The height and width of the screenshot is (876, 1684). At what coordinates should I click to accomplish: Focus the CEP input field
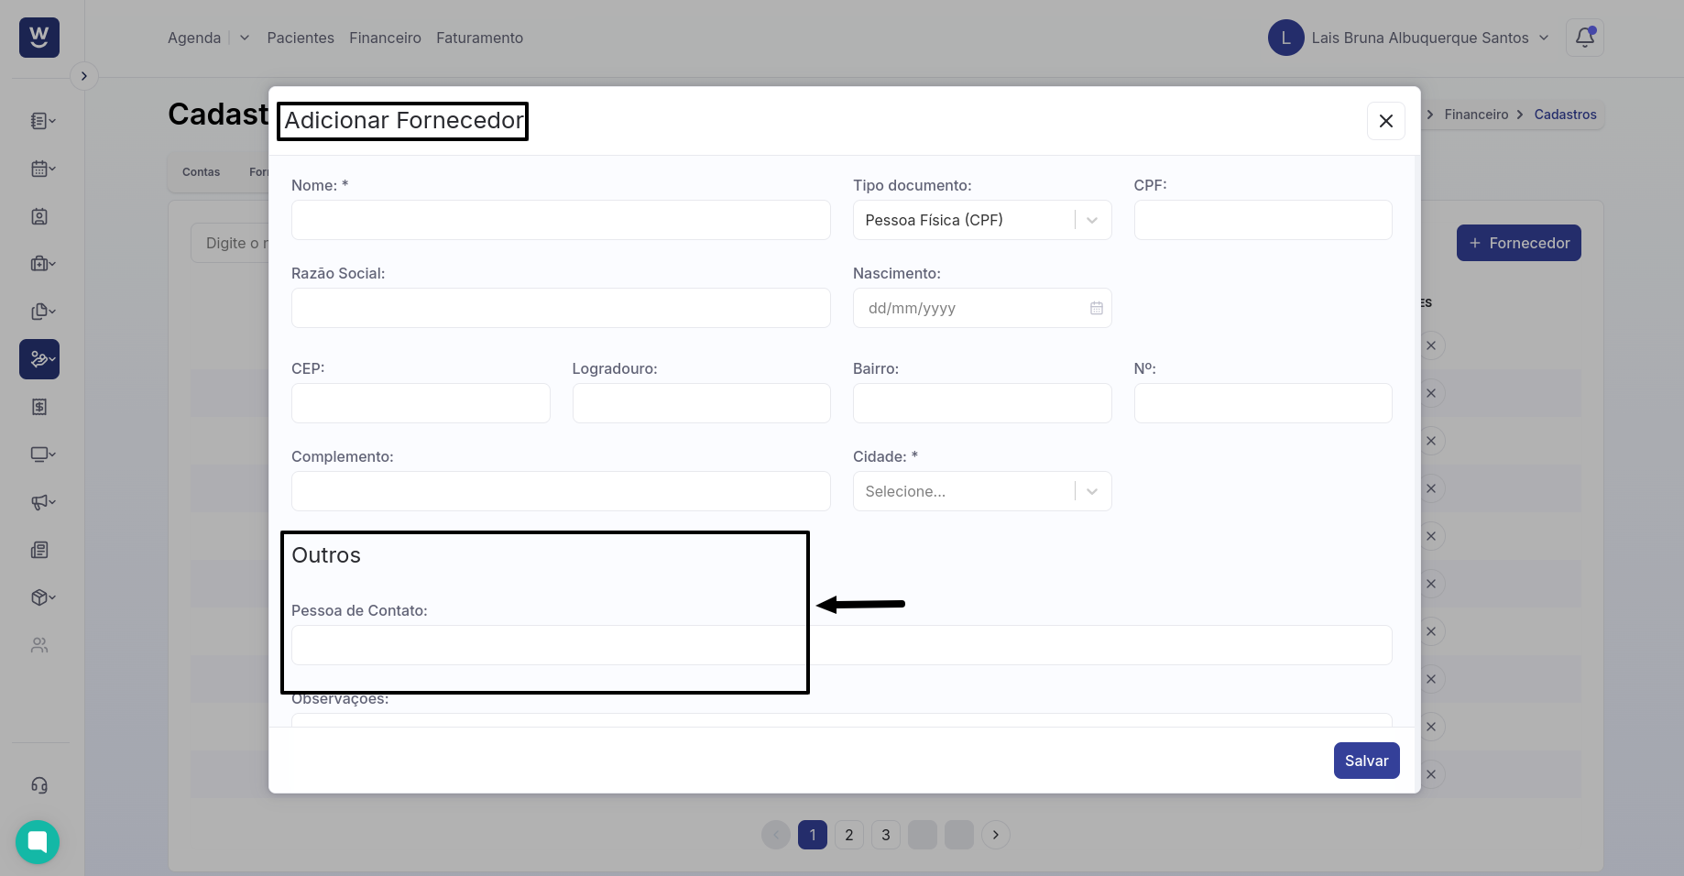pyautogui.click(x=421, y=403)
